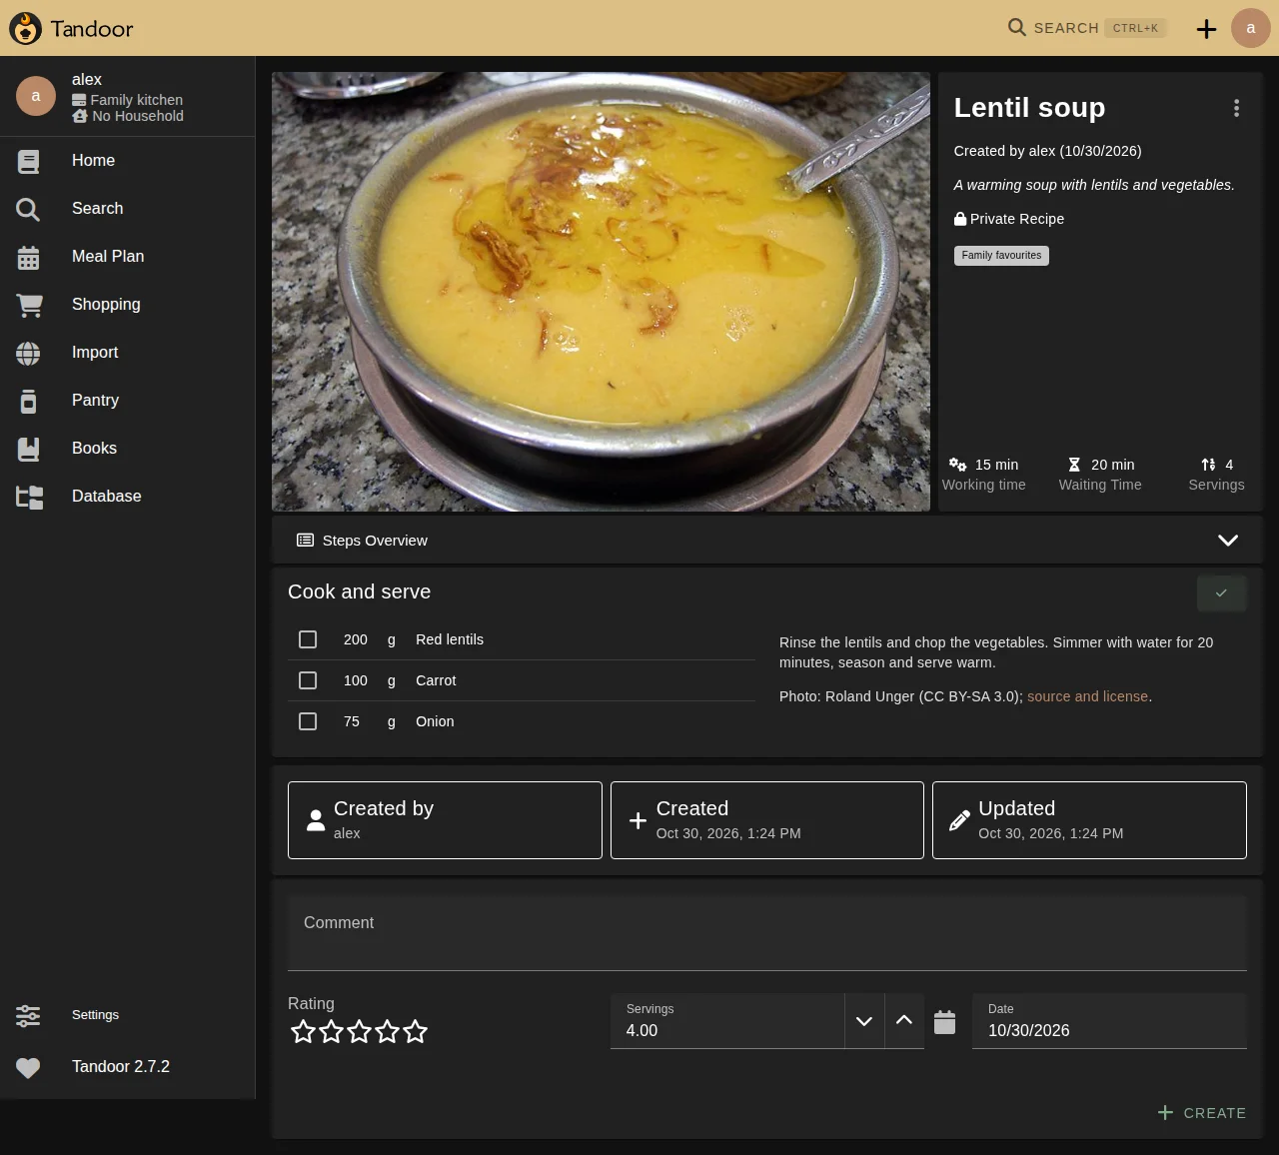Click the Database tree icon
This screenshot has width=1279, height=1155.
pyautogui.click(x=29, y=498)
